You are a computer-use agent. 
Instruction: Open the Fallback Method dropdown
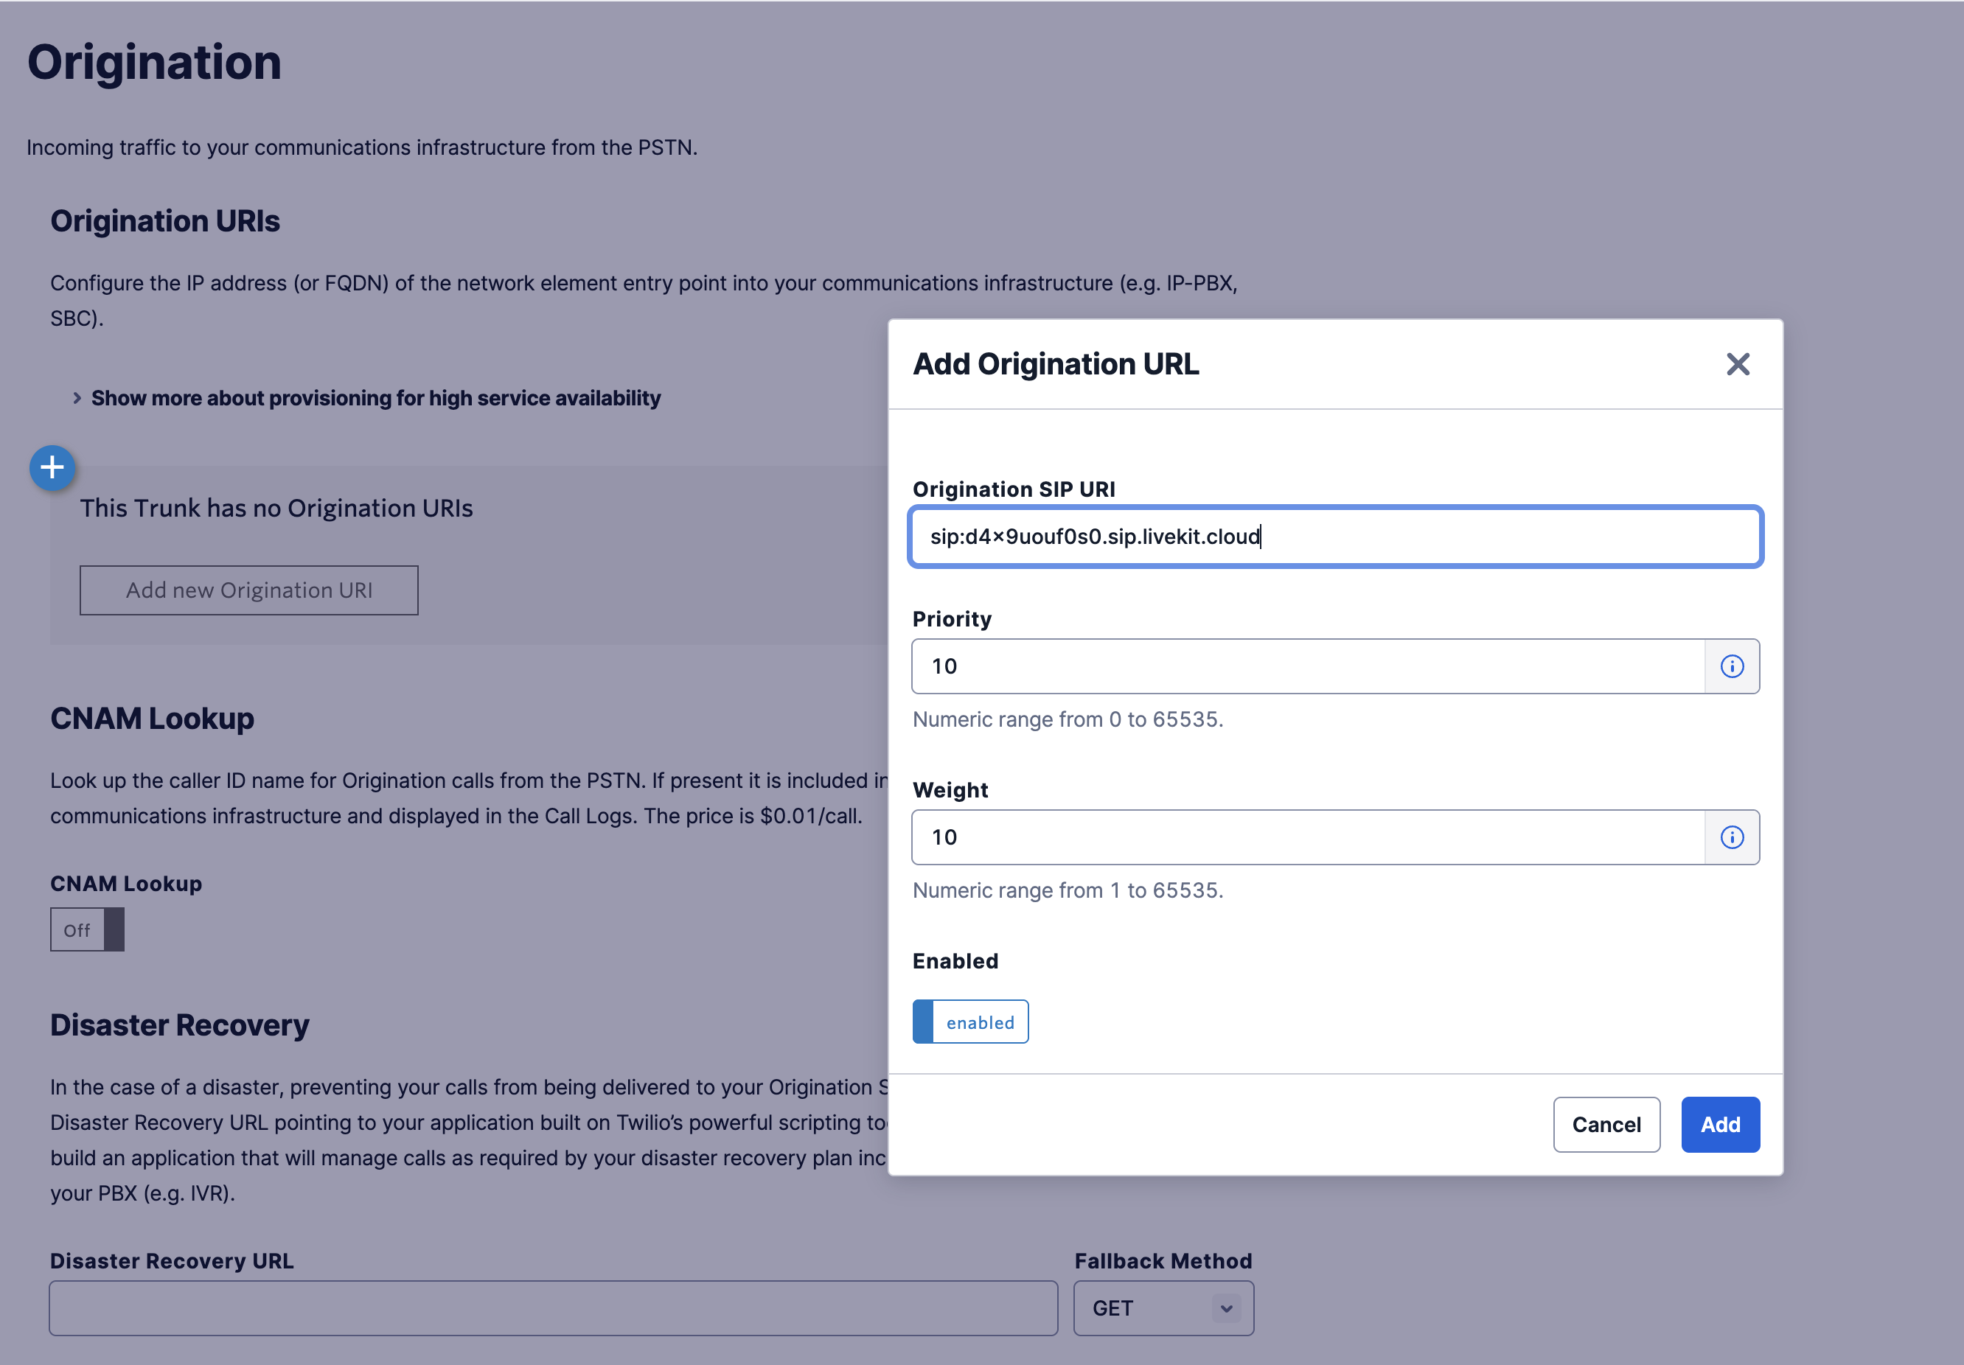pos(1163,1308)
